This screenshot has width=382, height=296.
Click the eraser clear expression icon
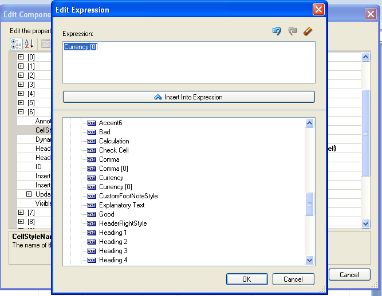pos(308,31)
